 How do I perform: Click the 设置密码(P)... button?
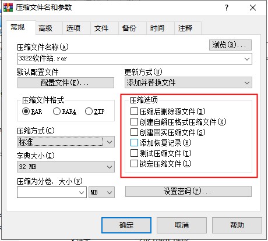[x=188, y=192]
